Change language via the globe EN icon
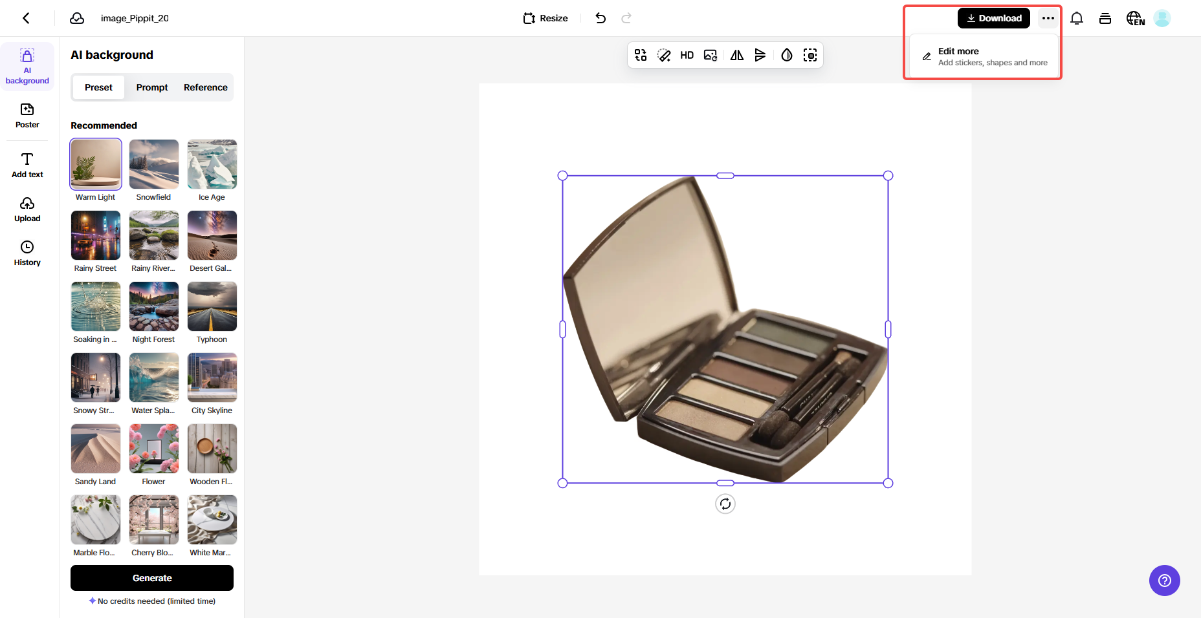This screenshot has height=618, width=1201. [1135, 18]
